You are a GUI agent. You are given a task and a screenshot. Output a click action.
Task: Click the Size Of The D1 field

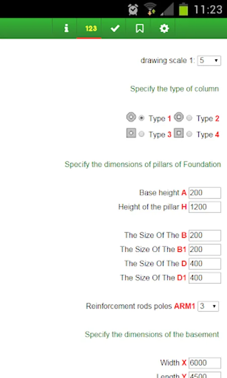coord(205,278)
